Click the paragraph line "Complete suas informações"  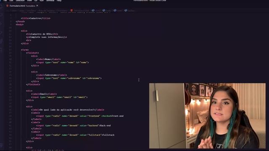pyautogui.click(x=47, y=37)
